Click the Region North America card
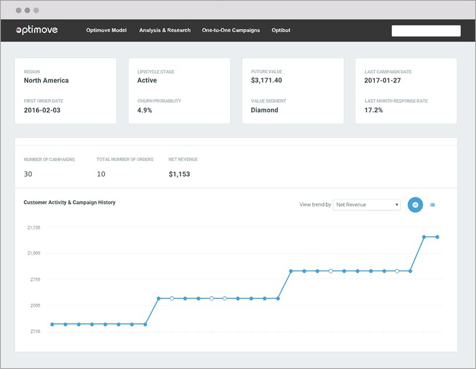The height and width of the screenshot is (369, 476). (66, 90)
